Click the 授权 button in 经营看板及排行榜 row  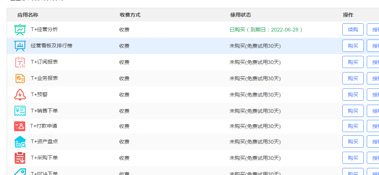click(373, 46)
